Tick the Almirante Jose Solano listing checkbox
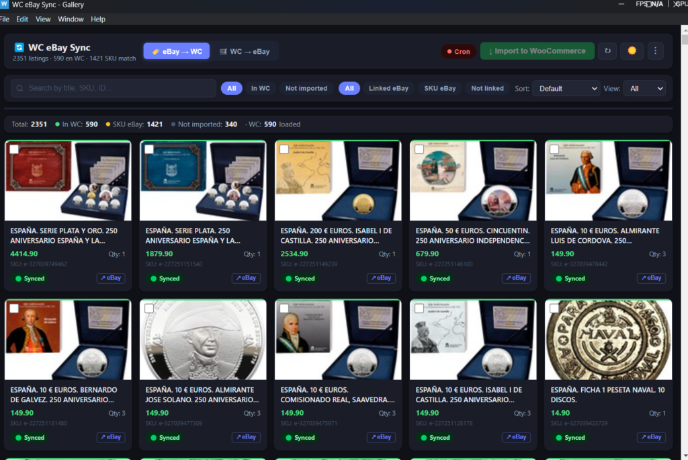 point(149,308)
